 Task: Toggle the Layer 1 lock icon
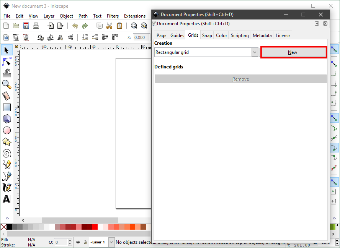tap(85, 242)
